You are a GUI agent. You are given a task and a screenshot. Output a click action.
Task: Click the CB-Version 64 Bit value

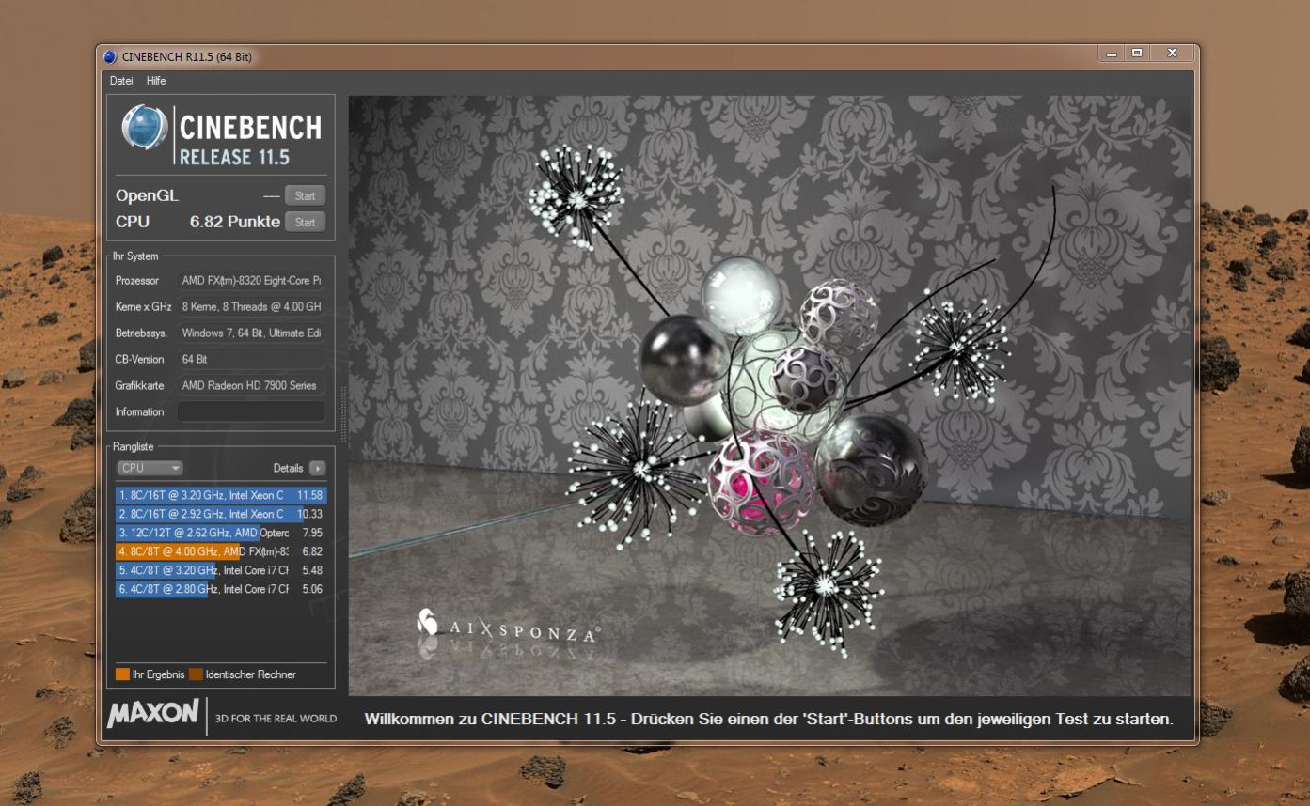click(x=251, y=359)
